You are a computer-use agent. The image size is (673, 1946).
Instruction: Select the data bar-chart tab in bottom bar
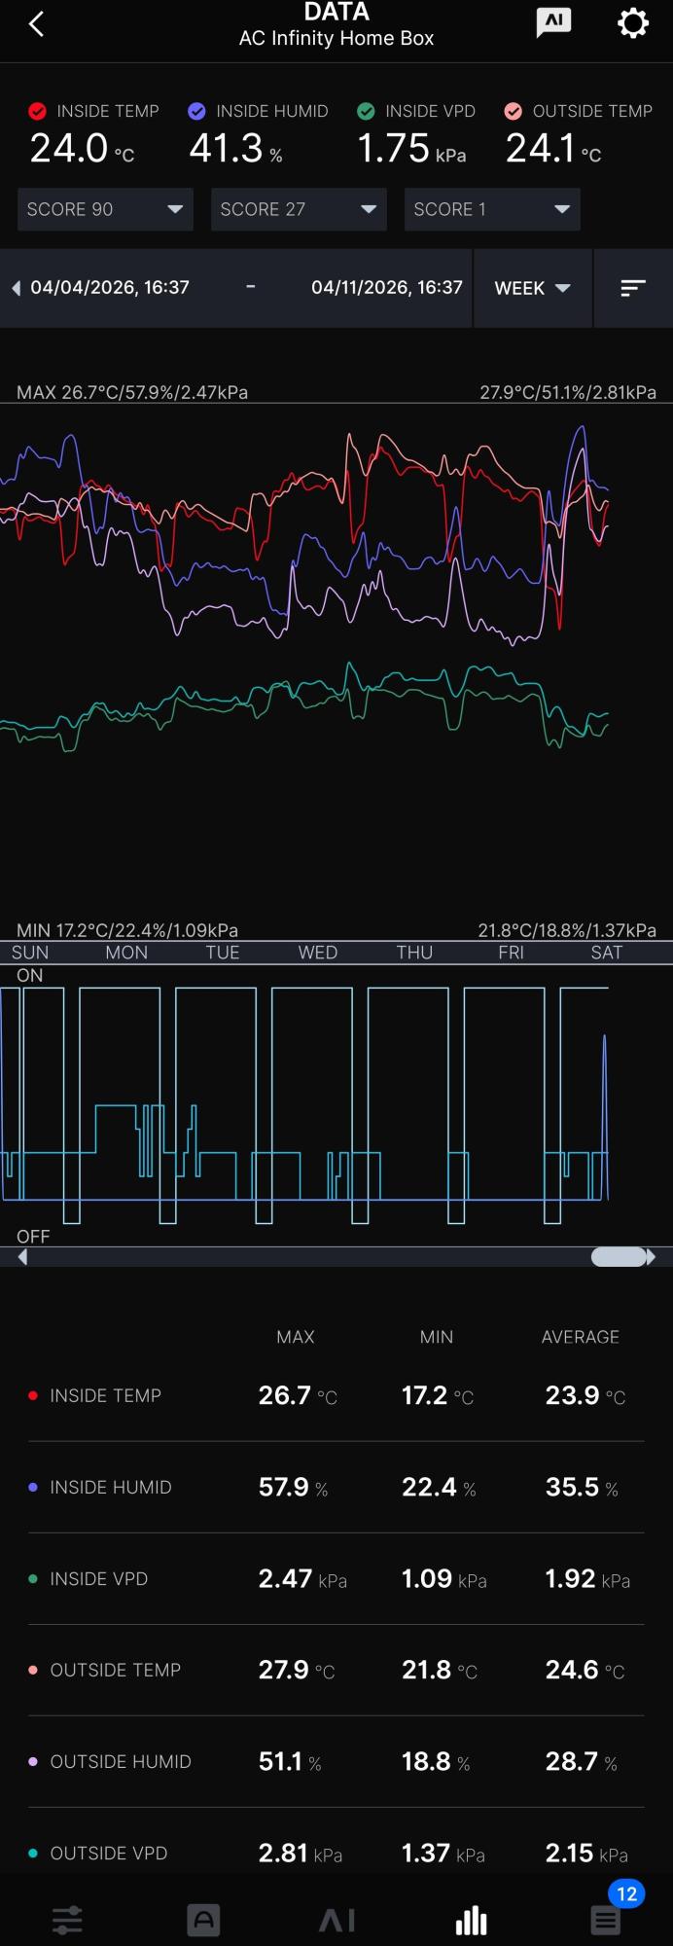click(471, 1920)
